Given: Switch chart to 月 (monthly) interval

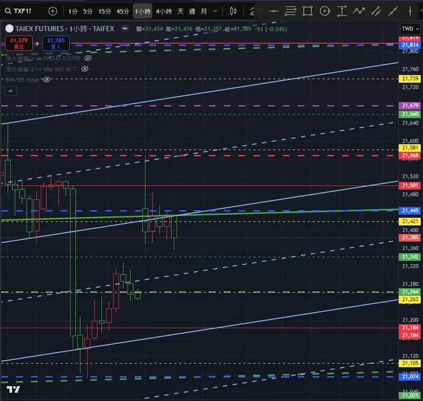Looking at the screenshot, I should coord(203,11).
